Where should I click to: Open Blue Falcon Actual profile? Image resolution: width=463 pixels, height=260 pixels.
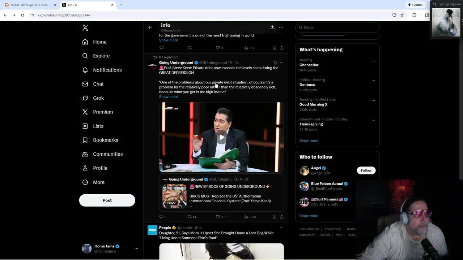tap(327, 184)
